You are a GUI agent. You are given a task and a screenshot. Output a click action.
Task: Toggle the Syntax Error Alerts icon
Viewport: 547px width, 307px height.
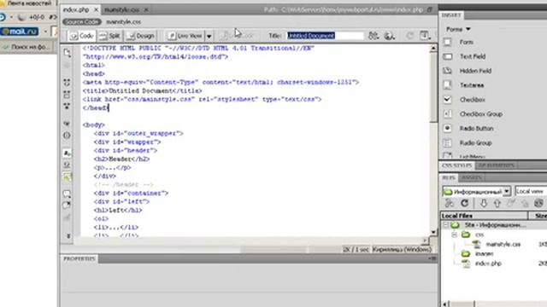pyautogui.click(x=67, y=177)
